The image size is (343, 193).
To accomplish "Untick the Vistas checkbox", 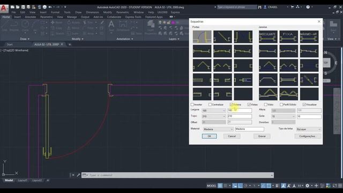I will [x=249, y=105].
